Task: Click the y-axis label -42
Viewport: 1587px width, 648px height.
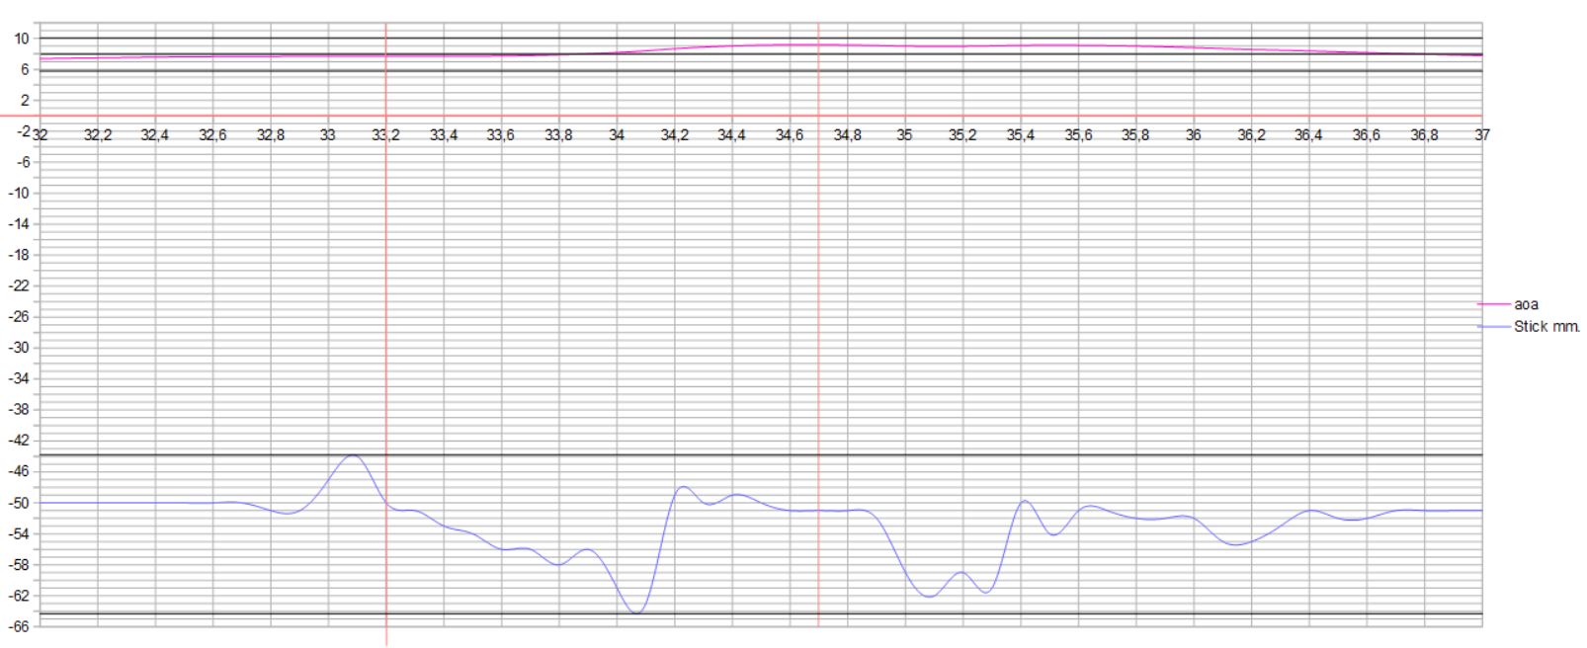Action: coord(20,441)
